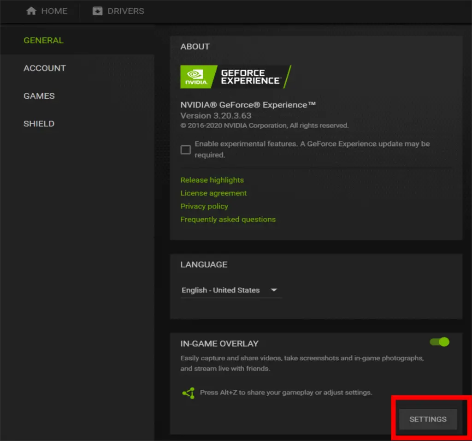
Task: View the Privacy policy link
Action: pos(204,206)
